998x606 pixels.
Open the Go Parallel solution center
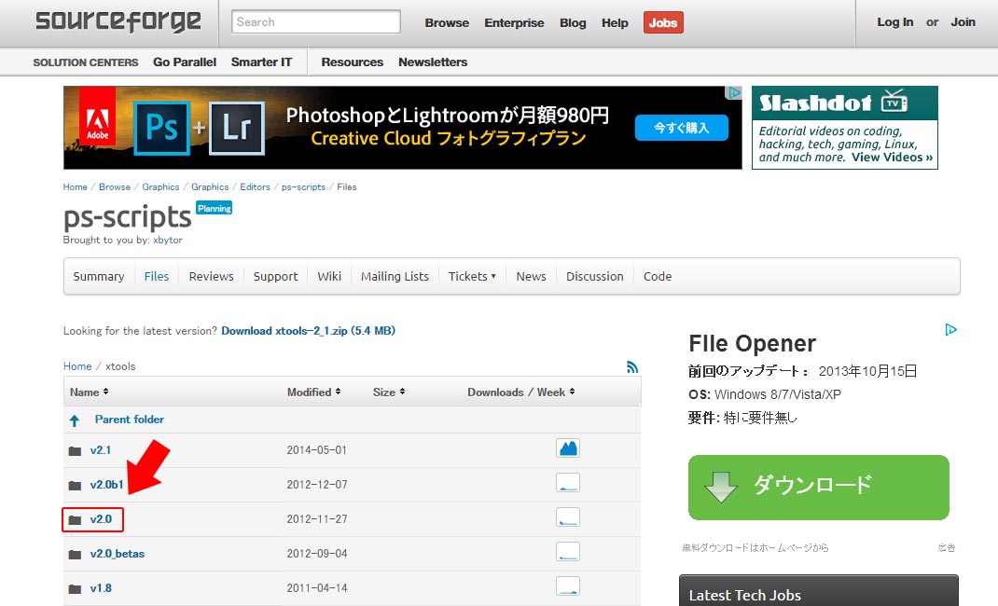(x=185, y=62)
